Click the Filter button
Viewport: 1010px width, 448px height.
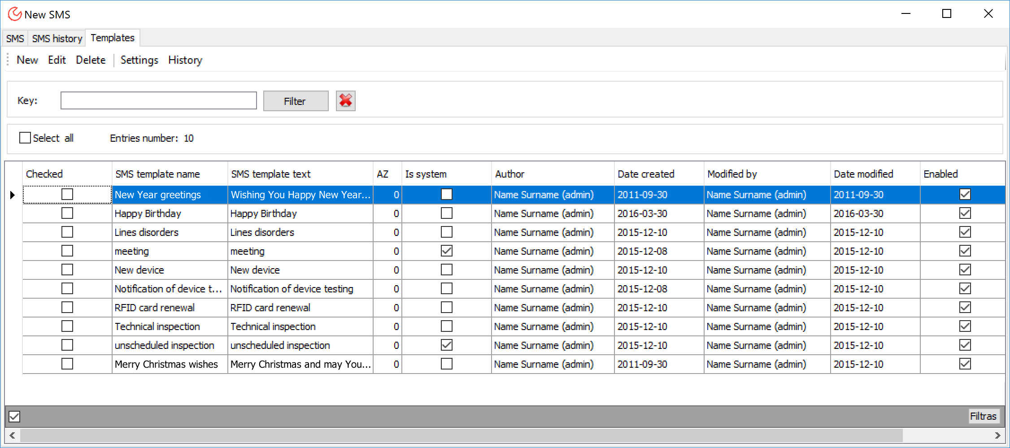point(296,101)
